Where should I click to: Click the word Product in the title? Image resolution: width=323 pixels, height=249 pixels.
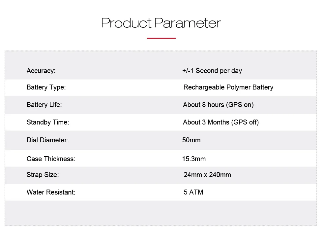click(126, 23)
